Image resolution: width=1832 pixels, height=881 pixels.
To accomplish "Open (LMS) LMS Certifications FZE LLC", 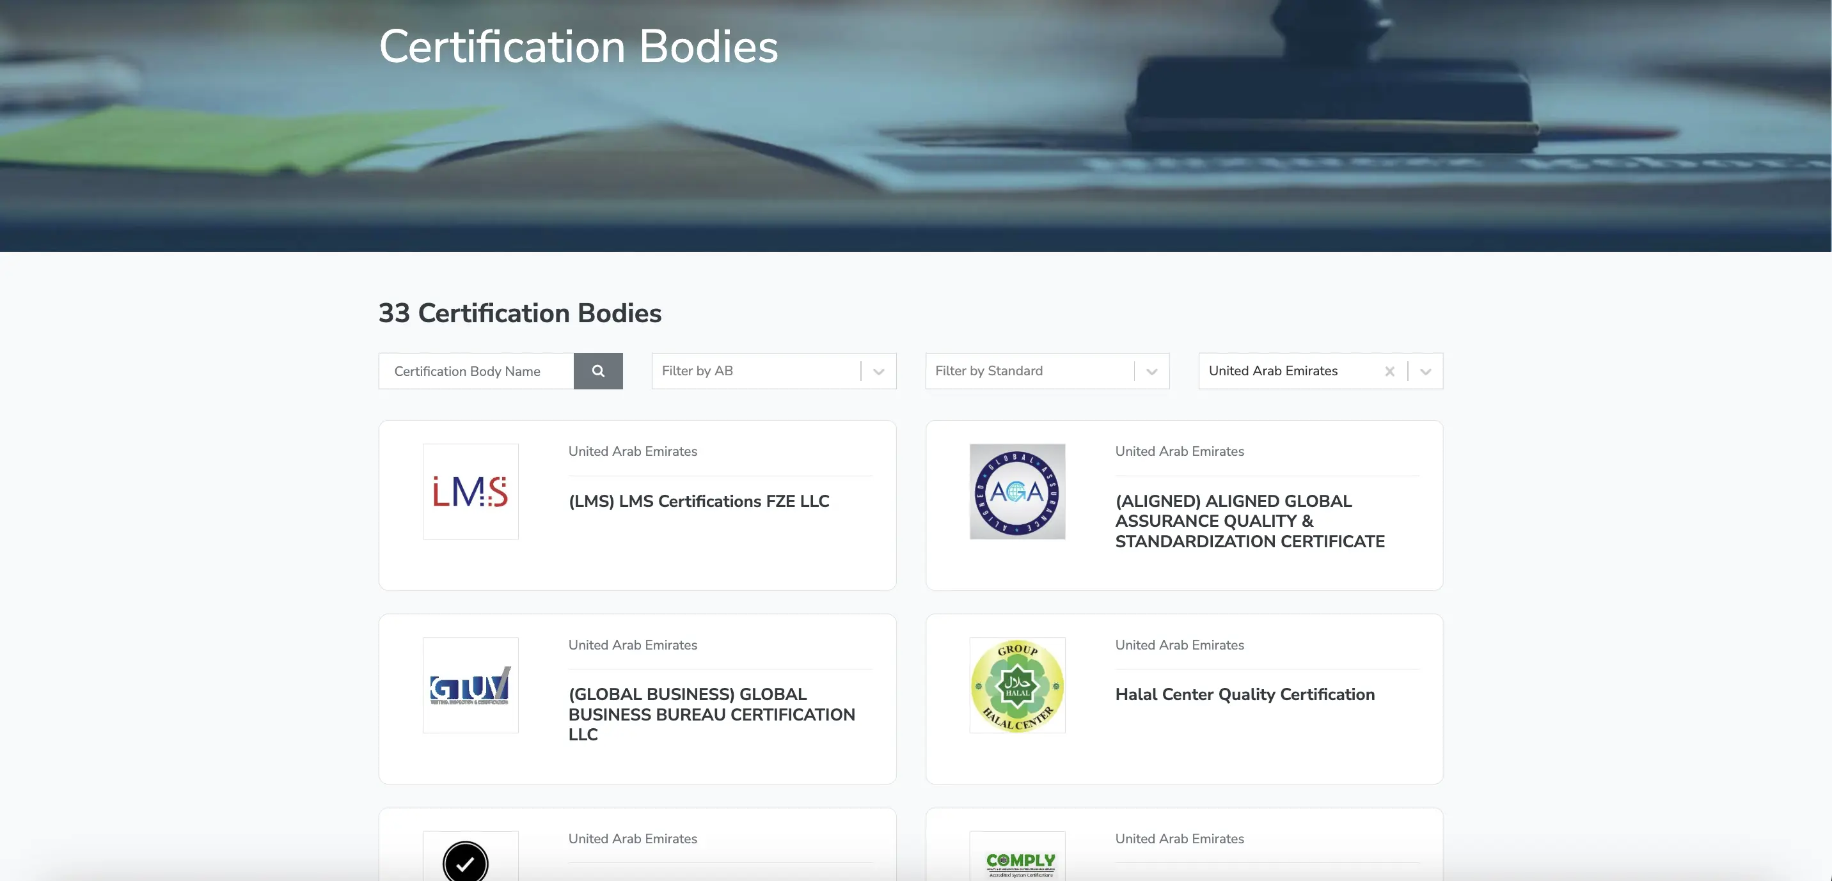I will coord(699,501).
